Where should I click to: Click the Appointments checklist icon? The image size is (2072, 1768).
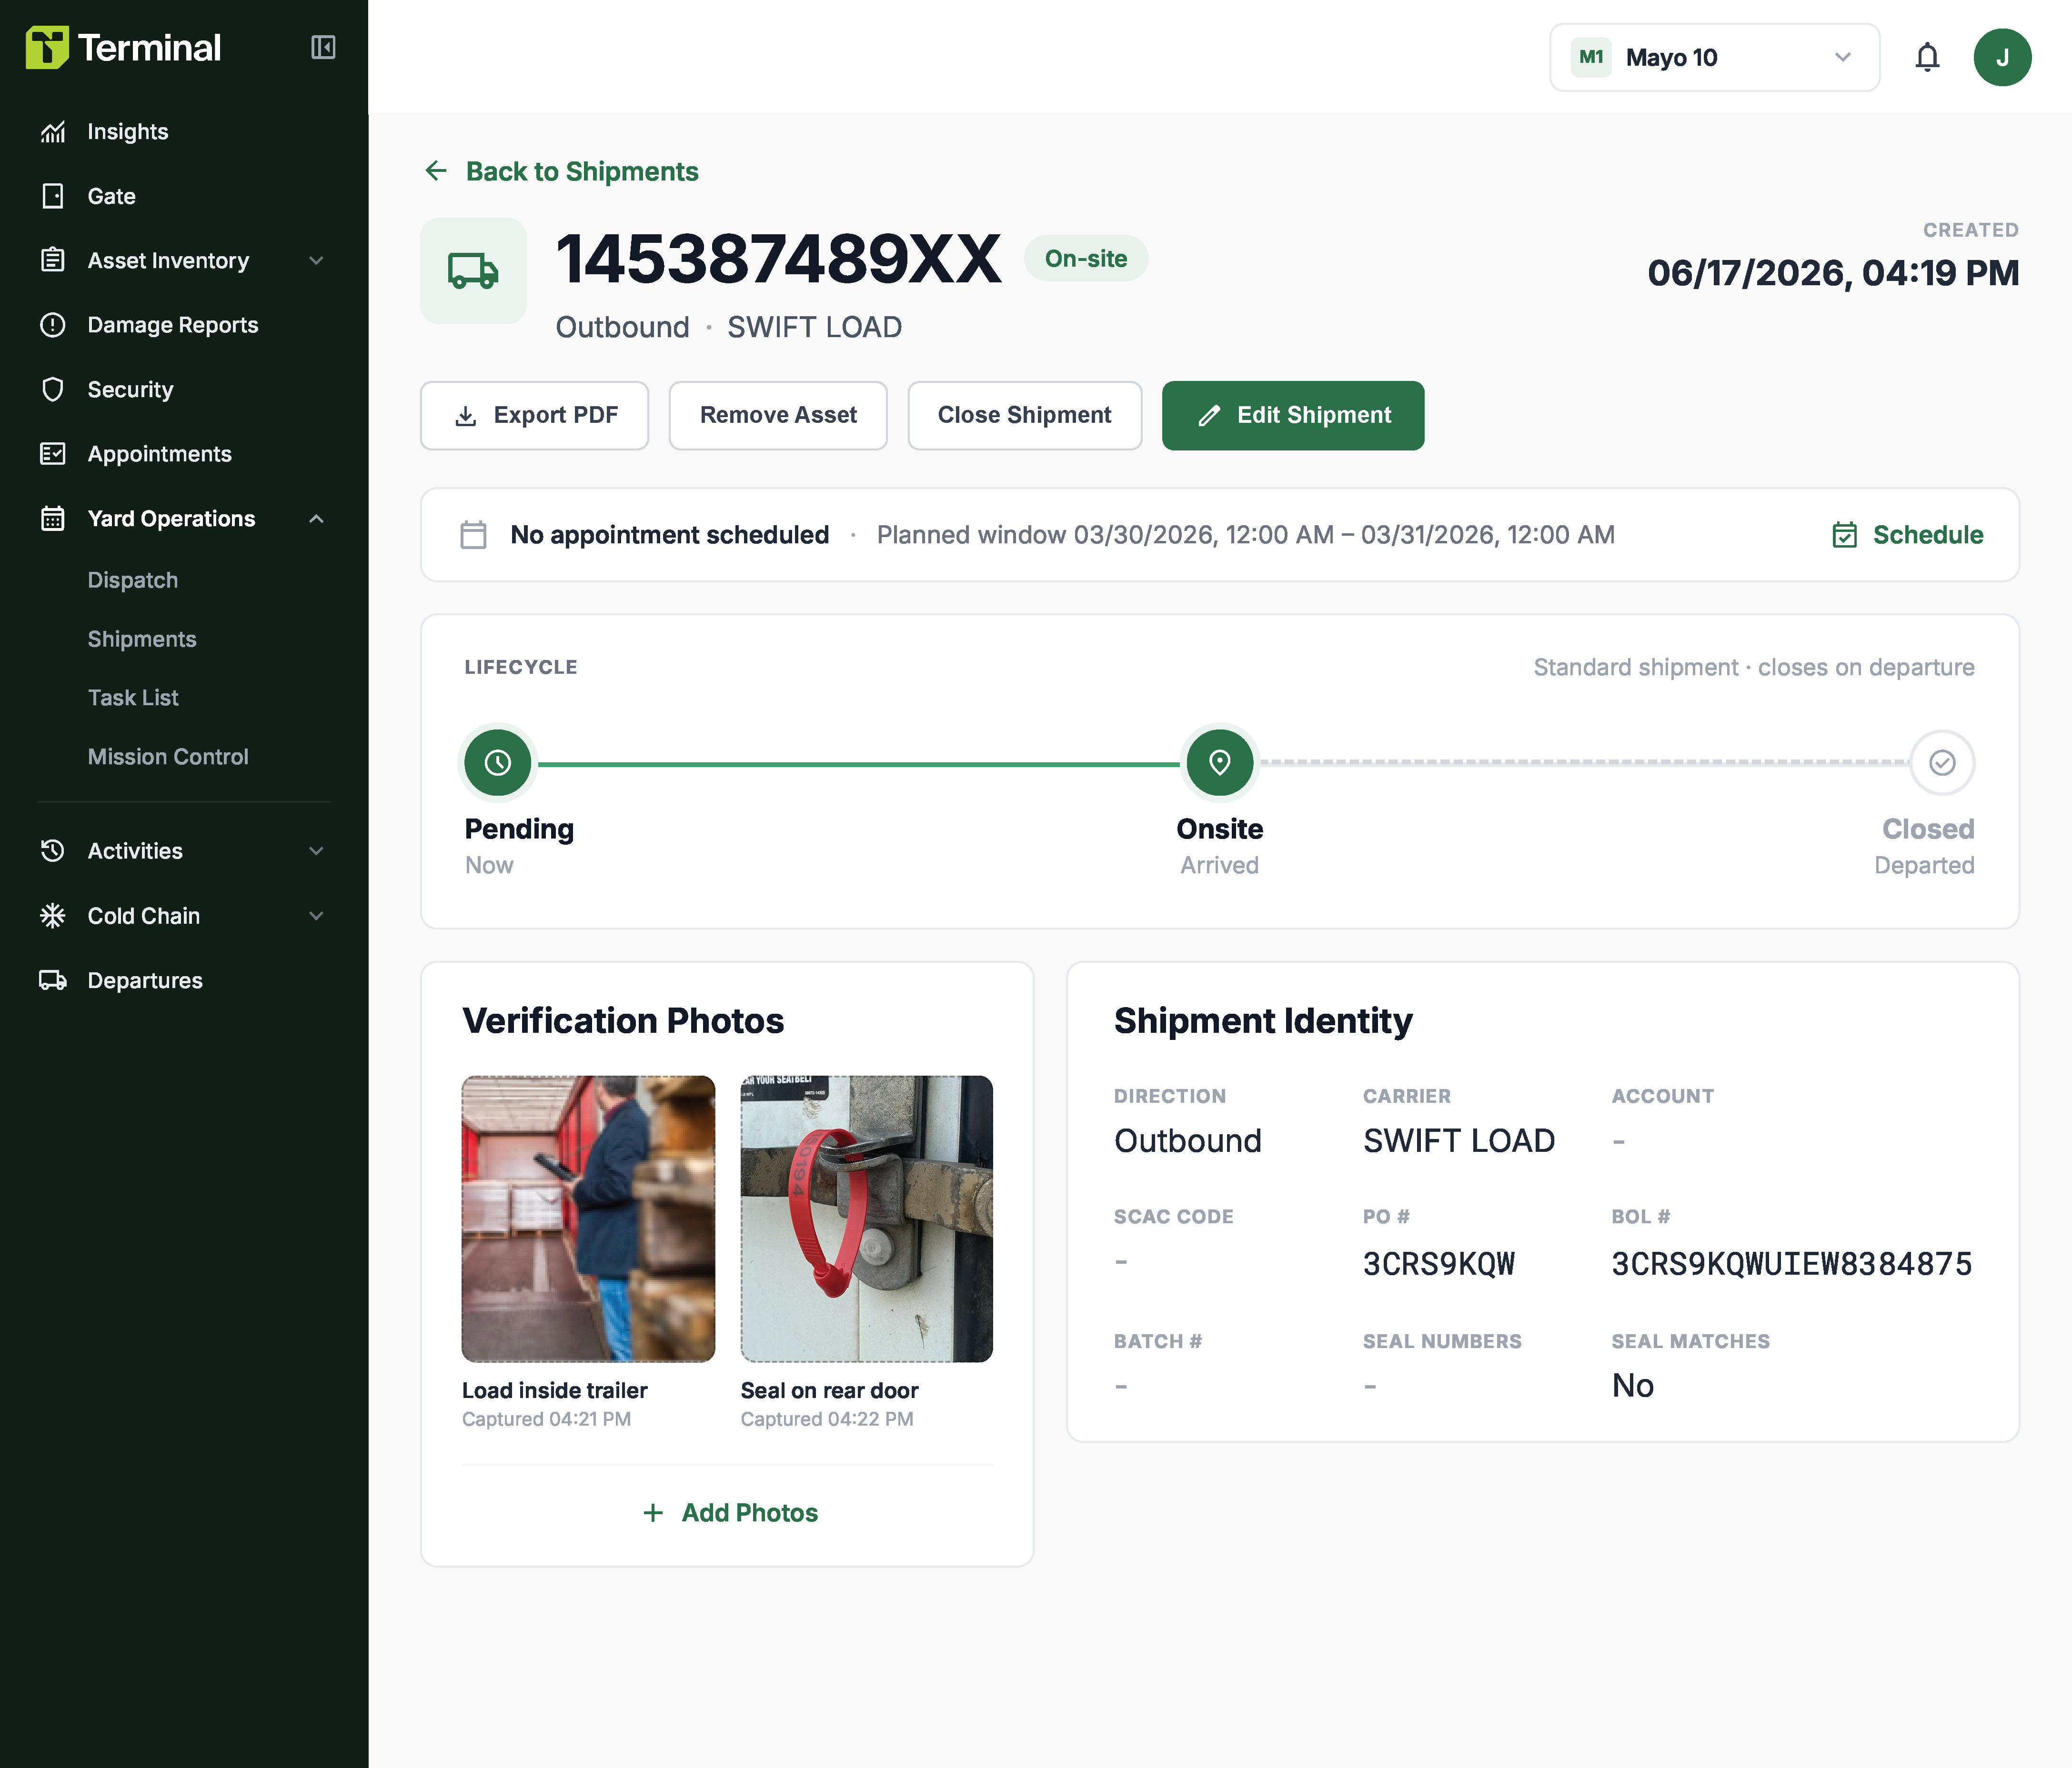click(x=53, y=454)
